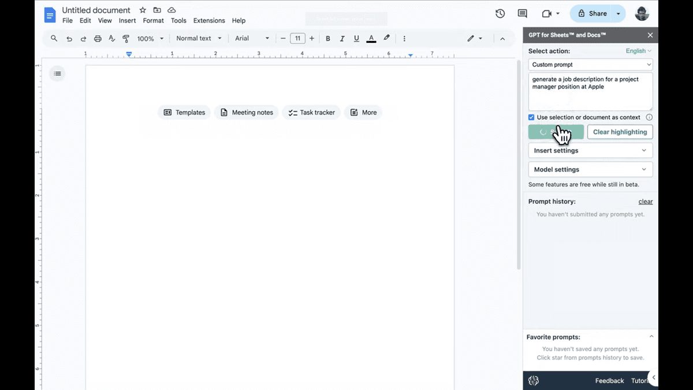The height and width of the screenshot is (390, 693).
Task: Toggle italic formatting
Action: [x=342, y=38]
